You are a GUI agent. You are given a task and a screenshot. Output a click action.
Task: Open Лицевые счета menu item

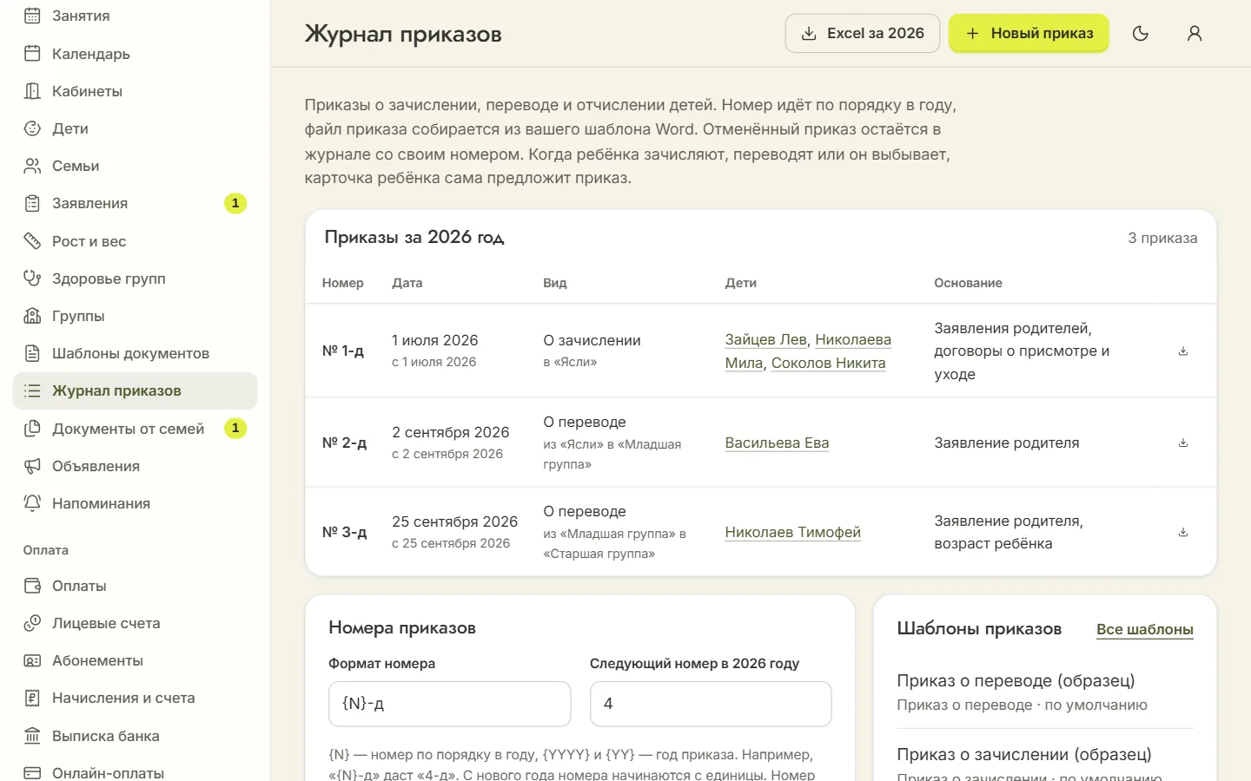point(135,623)
